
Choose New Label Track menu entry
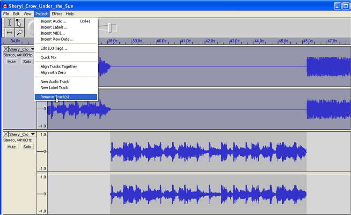click(66, 88)
